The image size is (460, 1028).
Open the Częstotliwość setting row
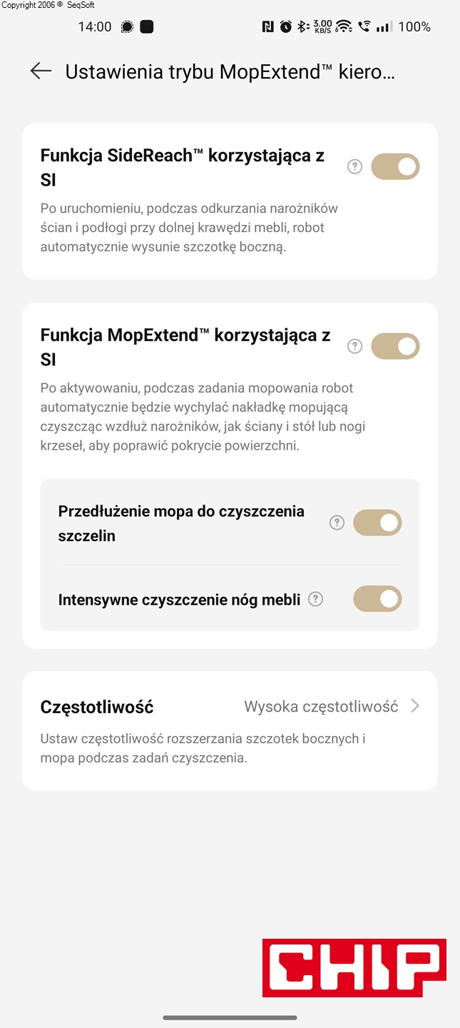click(97, 707)
